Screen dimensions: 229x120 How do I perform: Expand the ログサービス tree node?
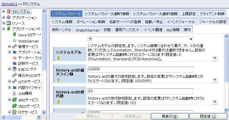(x=9, y=112)
